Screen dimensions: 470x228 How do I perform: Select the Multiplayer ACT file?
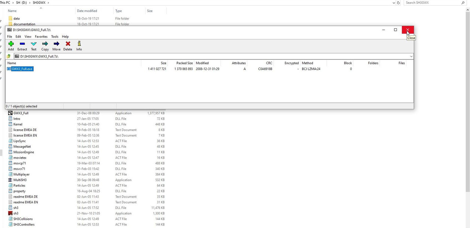(21, 174)
